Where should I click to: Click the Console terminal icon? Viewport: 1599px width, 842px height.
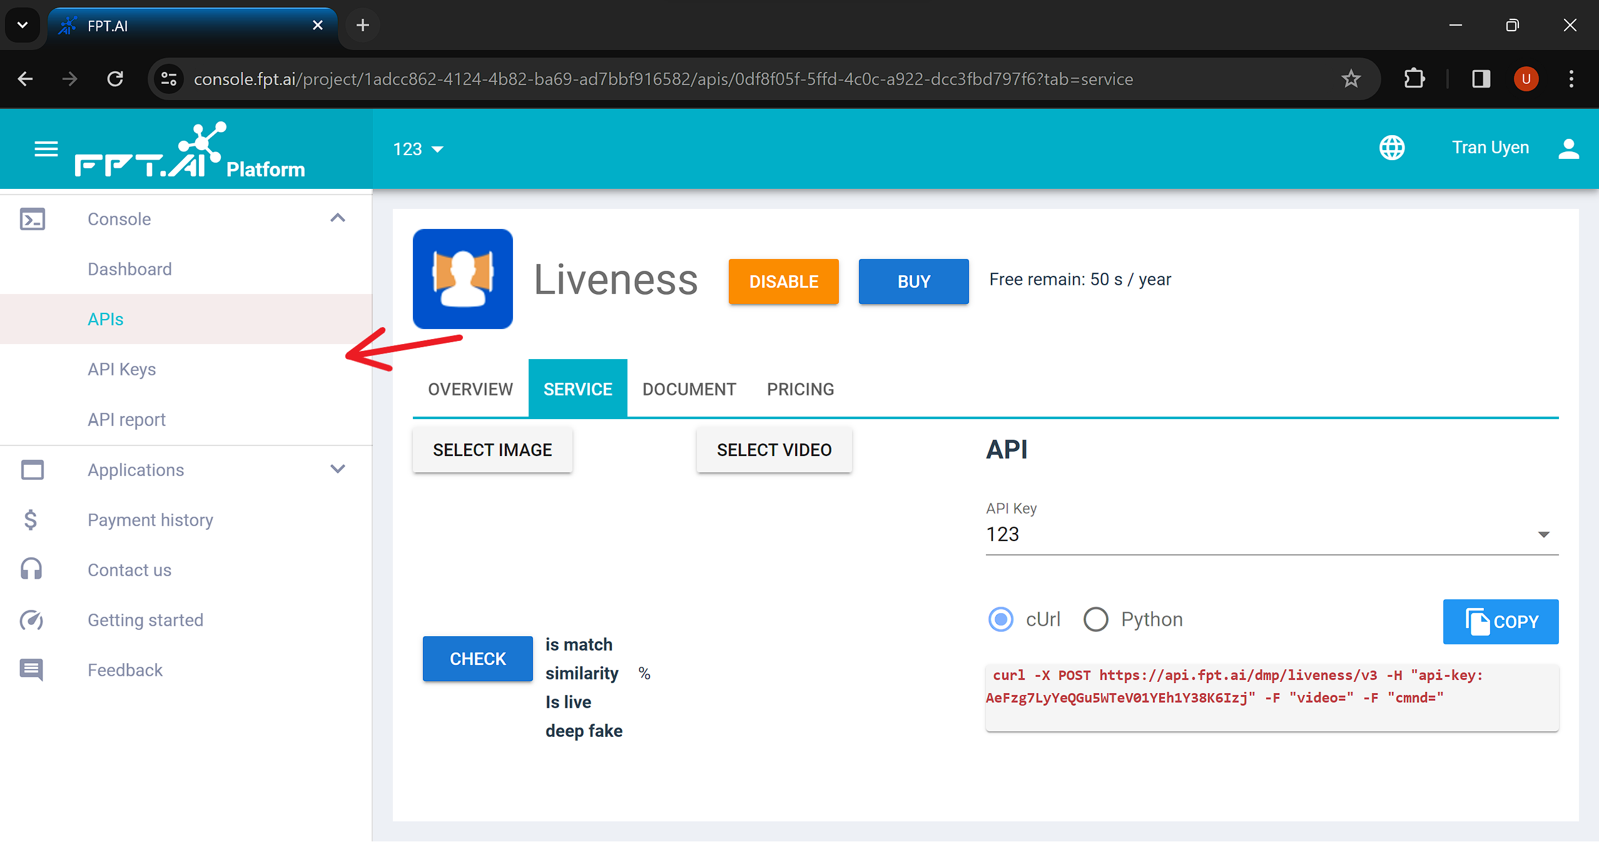point(33,219)
